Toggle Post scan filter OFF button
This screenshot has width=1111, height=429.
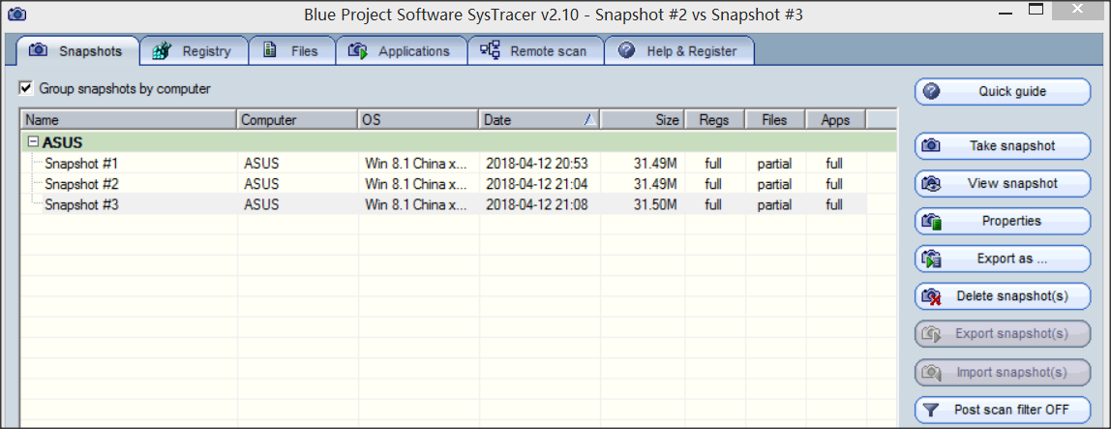[1002, 409]
